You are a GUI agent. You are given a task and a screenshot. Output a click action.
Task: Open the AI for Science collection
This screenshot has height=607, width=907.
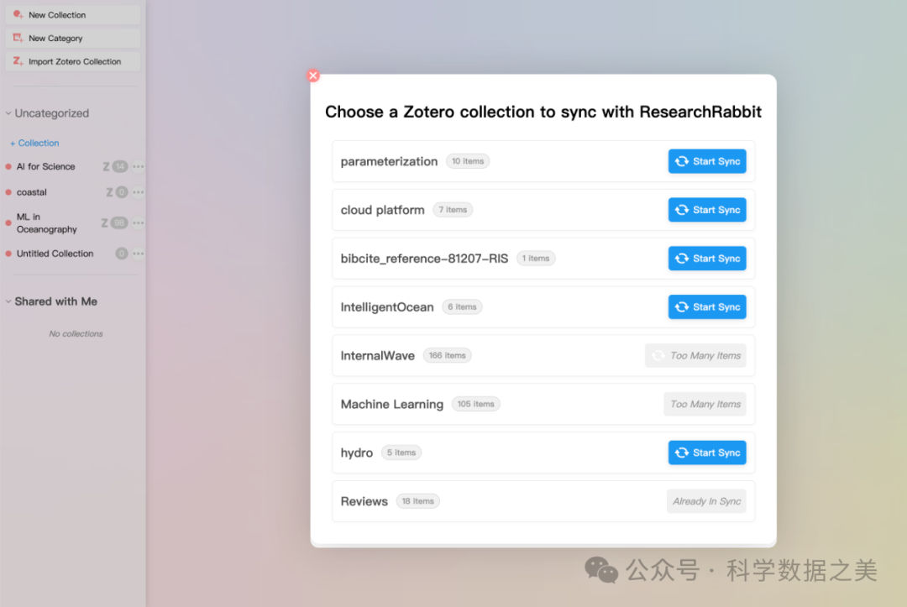point(46,167)
